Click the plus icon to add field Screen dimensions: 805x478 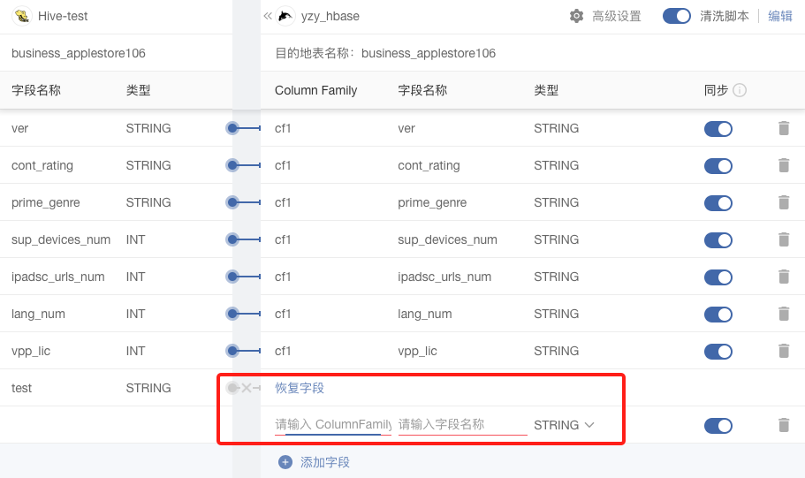click(x=285, y=462)
